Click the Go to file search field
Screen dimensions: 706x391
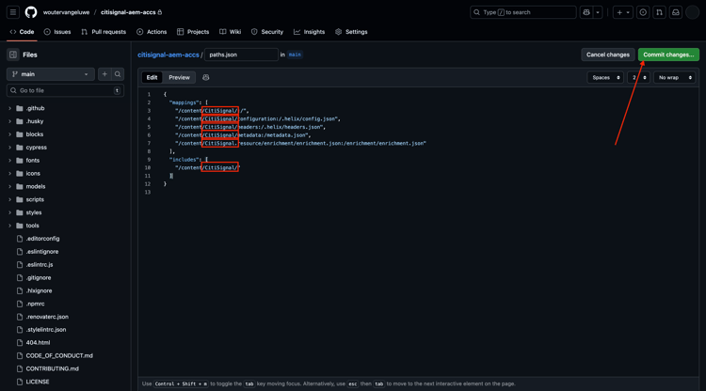65,90
